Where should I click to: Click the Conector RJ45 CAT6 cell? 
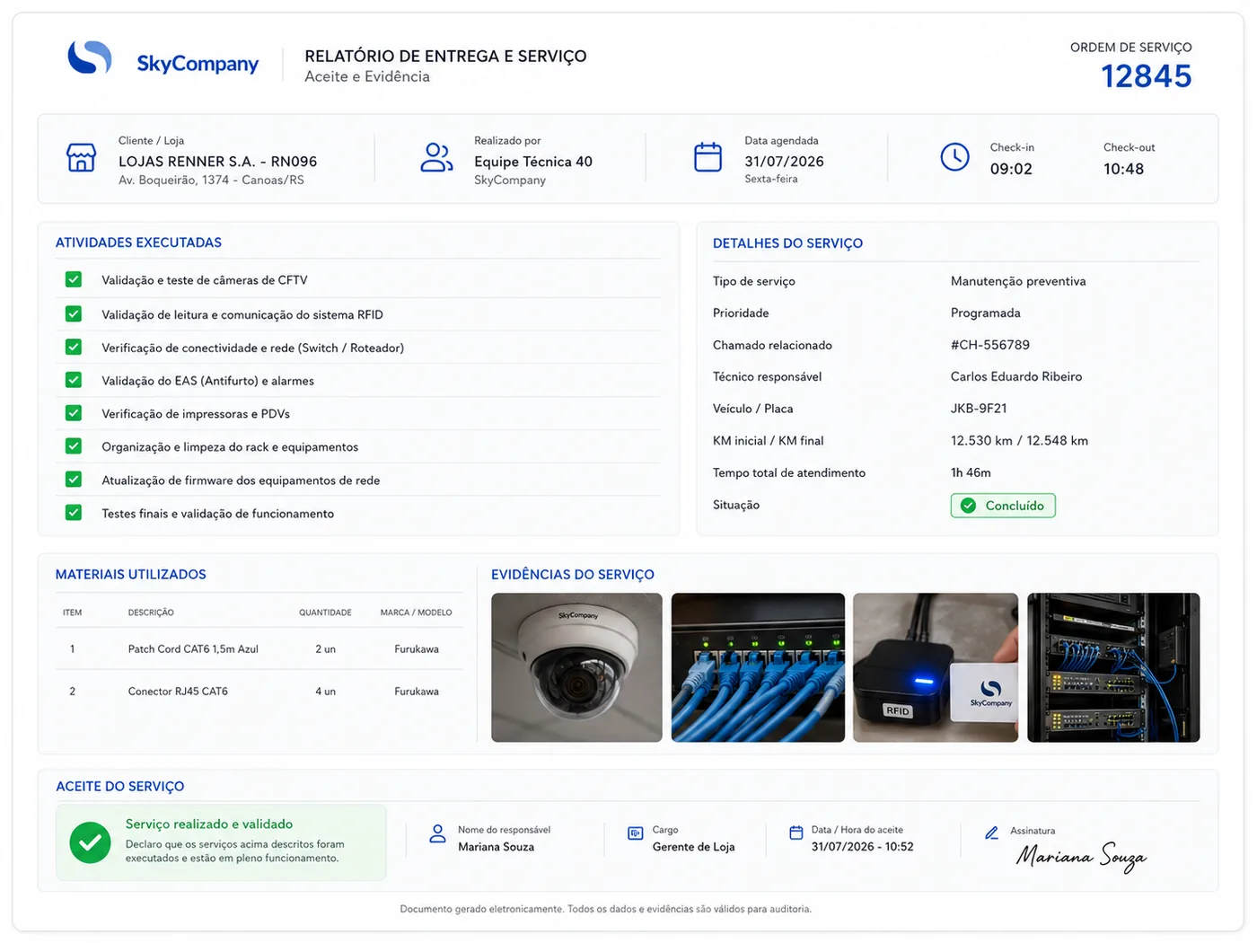(178, 692)
